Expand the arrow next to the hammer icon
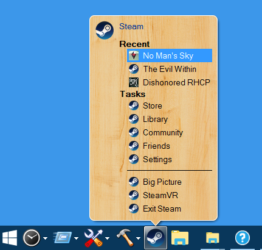262x250 pixels. [x=138, y=238]
